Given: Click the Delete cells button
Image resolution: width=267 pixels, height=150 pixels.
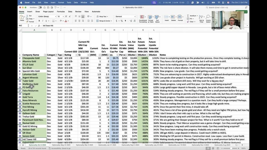Looking at the screenshot, I should click(173, 18).
